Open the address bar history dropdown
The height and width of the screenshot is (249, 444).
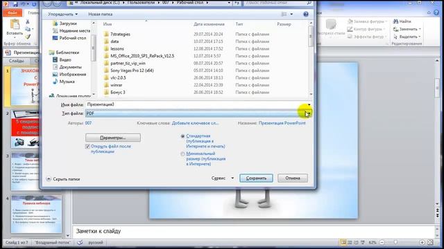229,3
